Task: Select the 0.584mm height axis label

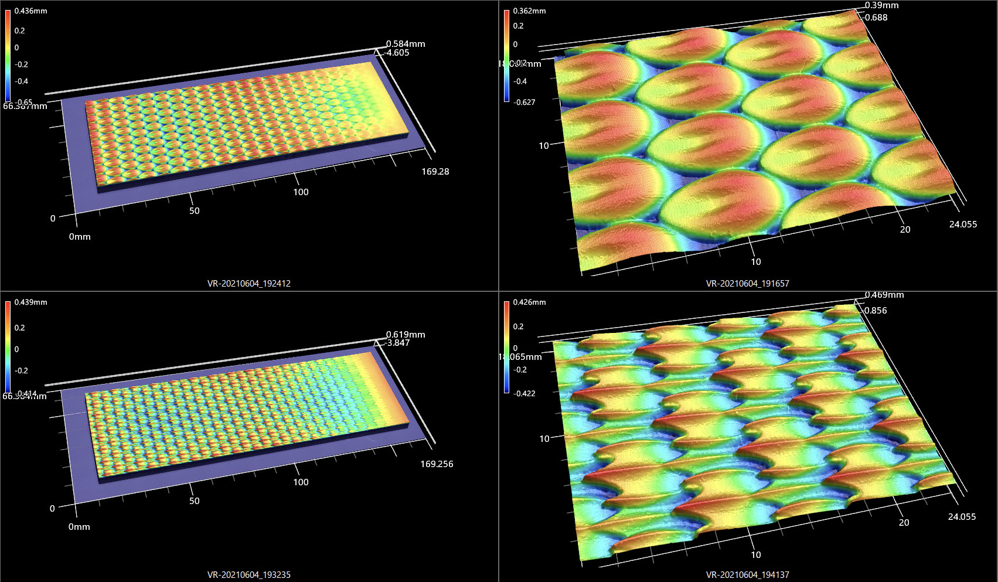Action: click(406, 44)
